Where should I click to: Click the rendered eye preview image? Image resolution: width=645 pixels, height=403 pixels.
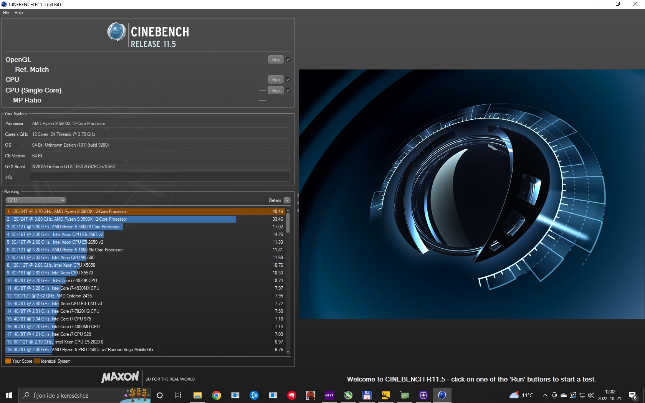pyautogui.click(x=472, y=194)
